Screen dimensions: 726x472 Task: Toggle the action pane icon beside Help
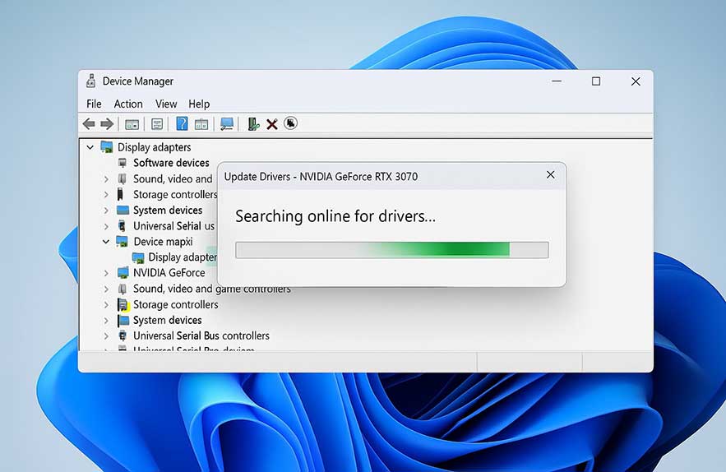(201, 124)
